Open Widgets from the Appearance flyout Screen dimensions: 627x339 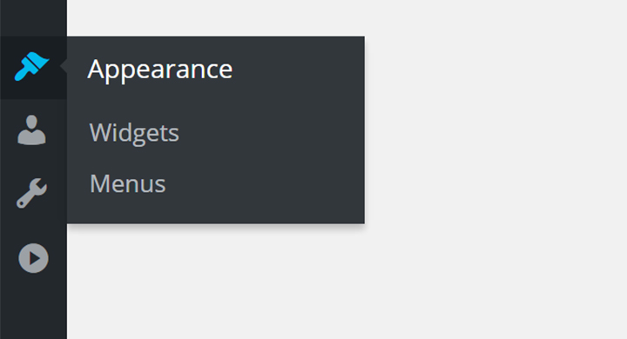pos(134,133)
